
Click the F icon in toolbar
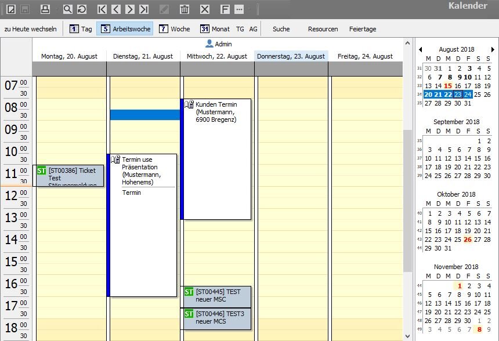click(225, 9)
